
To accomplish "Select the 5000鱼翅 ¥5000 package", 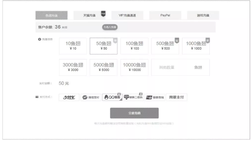I will tap(104, 67).
